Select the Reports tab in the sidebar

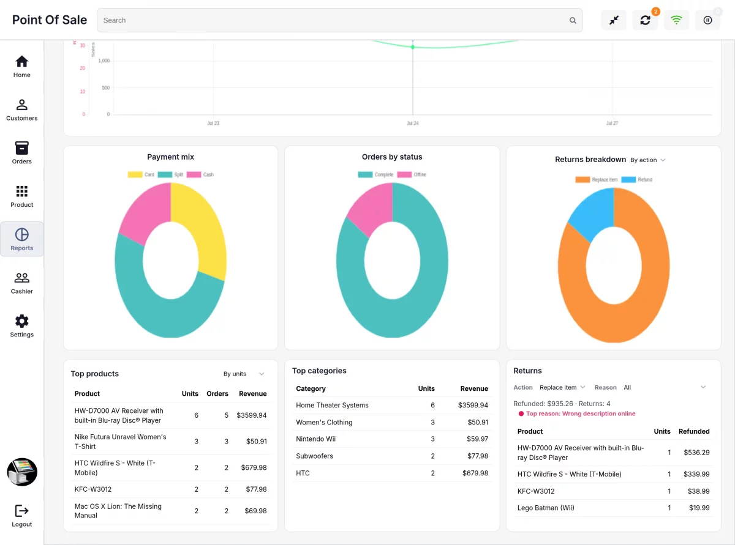21,239
